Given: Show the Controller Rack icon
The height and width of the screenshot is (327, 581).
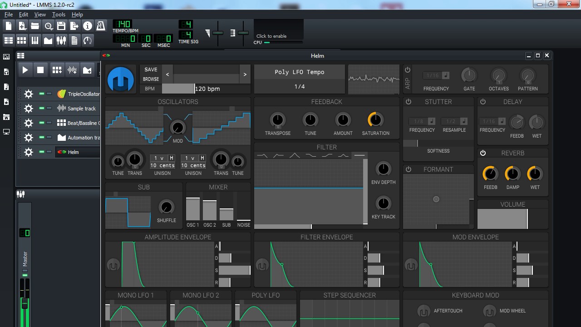Looking at the screenshot, I should pos(88,40).
